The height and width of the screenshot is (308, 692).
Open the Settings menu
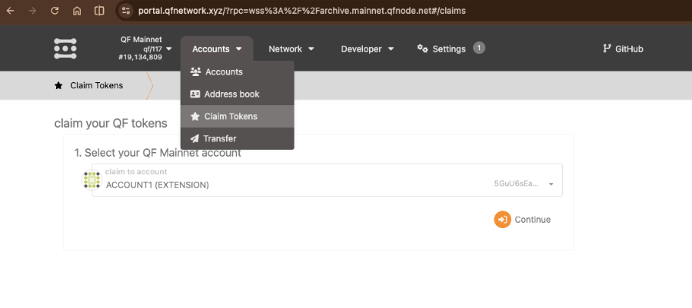coord(442,49)
